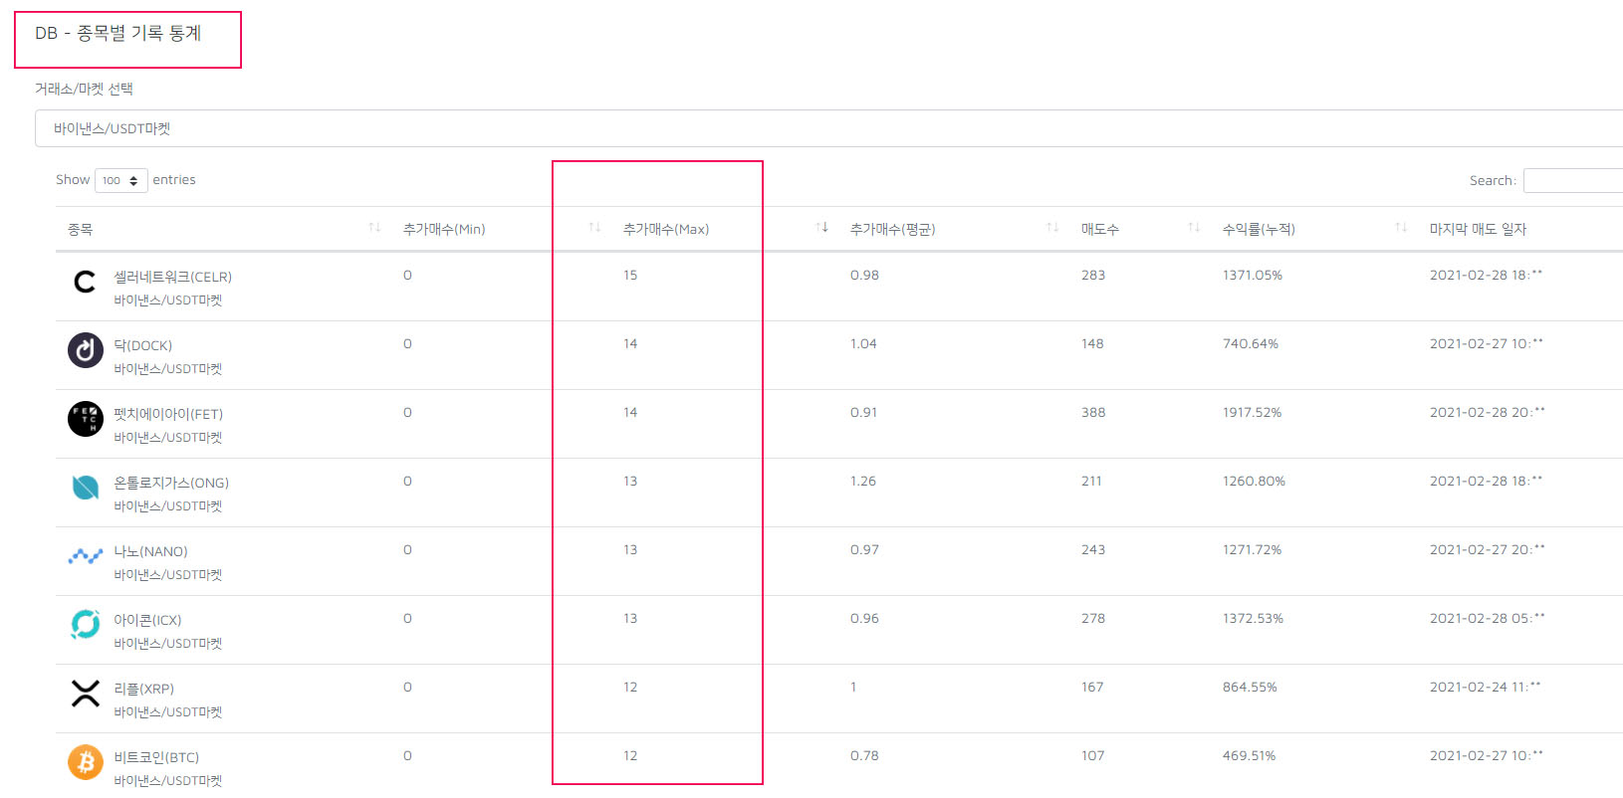Select the 셀러네트워크(CELR) row name
The width and height of the screenshot is (1623, 798).
172,277
